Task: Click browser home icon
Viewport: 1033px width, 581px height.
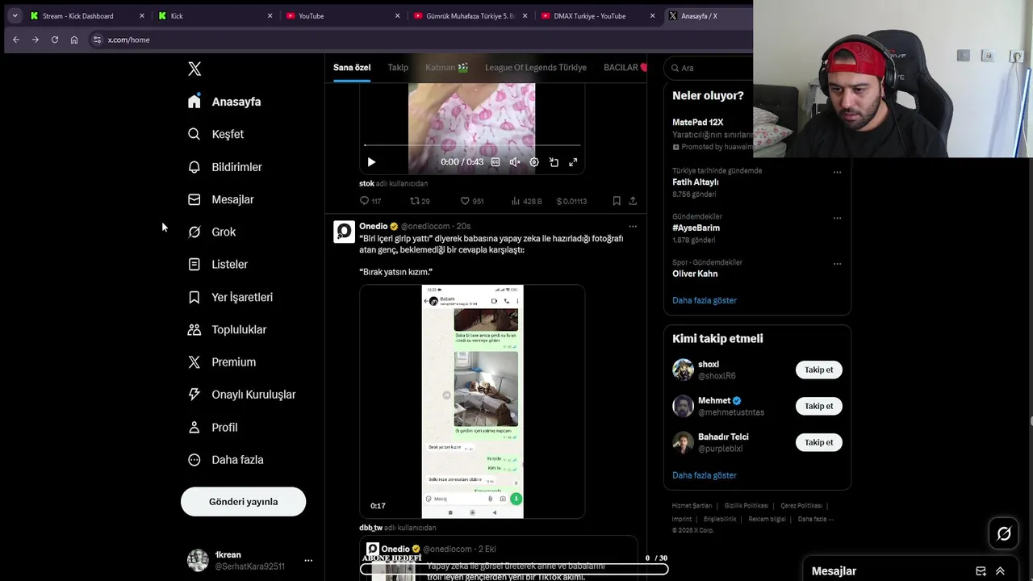Action: 73,40
